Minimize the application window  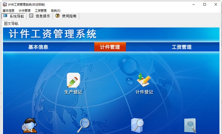(x=194, y=4)
